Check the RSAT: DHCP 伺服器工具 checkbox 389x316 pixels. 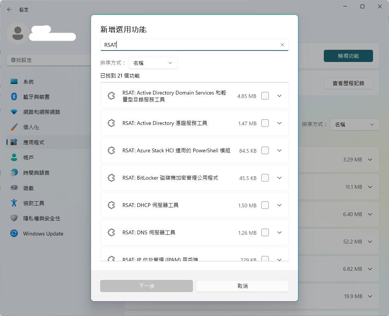coord(265,205)
